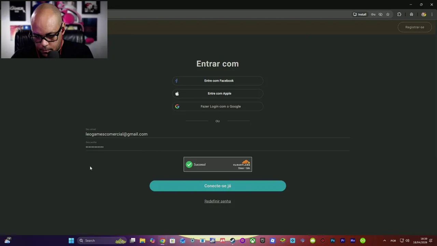Open the Windows Start menu
437x246 pixels.
pos(71,241)
